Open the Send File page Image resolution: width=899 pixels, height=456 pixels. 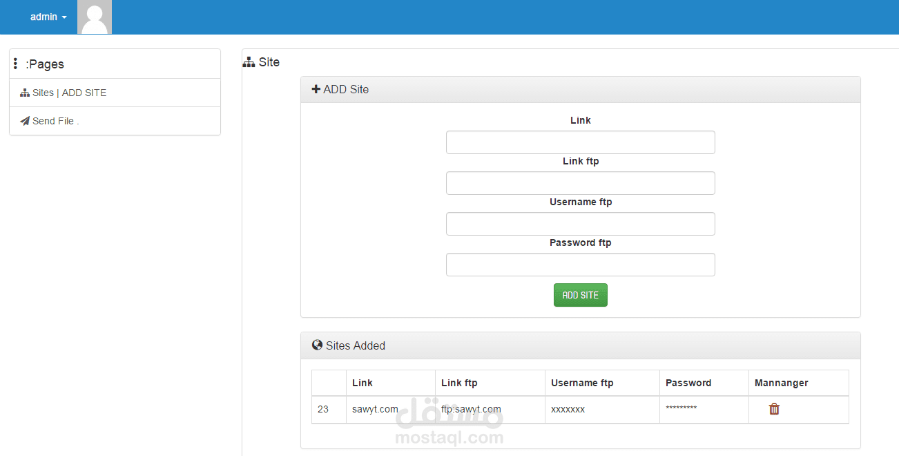(x=115, y=121)
